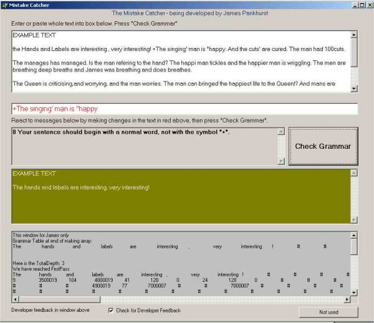The width and height of the screenshot is (374, 323).
Task: Click the "Enter or paste whole text" instruction
Action: (94, 24)
